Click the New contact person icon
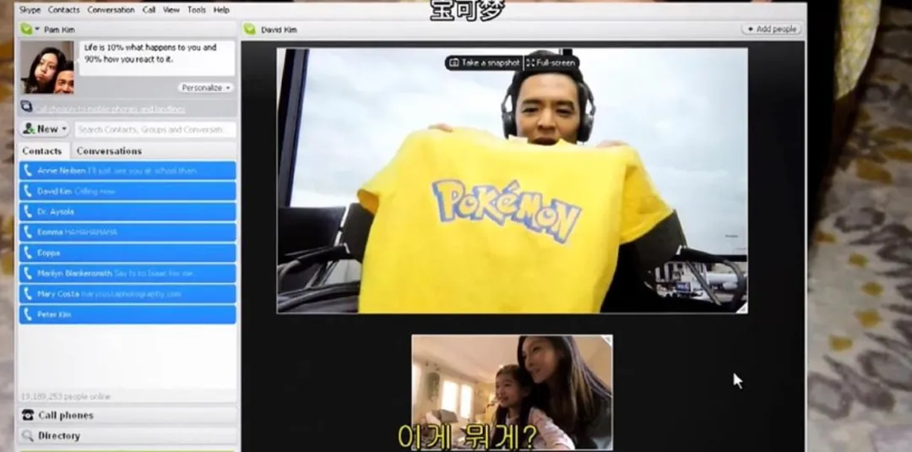912x452 pixels. click(29, 128)
